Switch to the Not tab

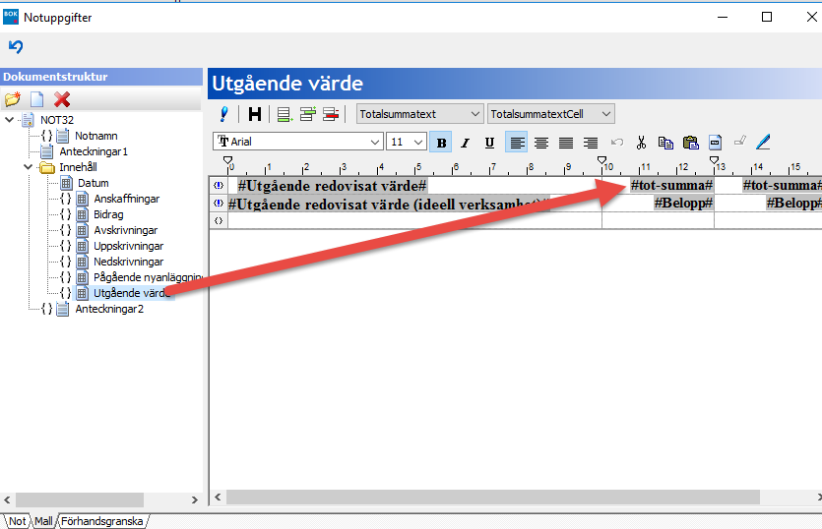[x=17, y=521]
